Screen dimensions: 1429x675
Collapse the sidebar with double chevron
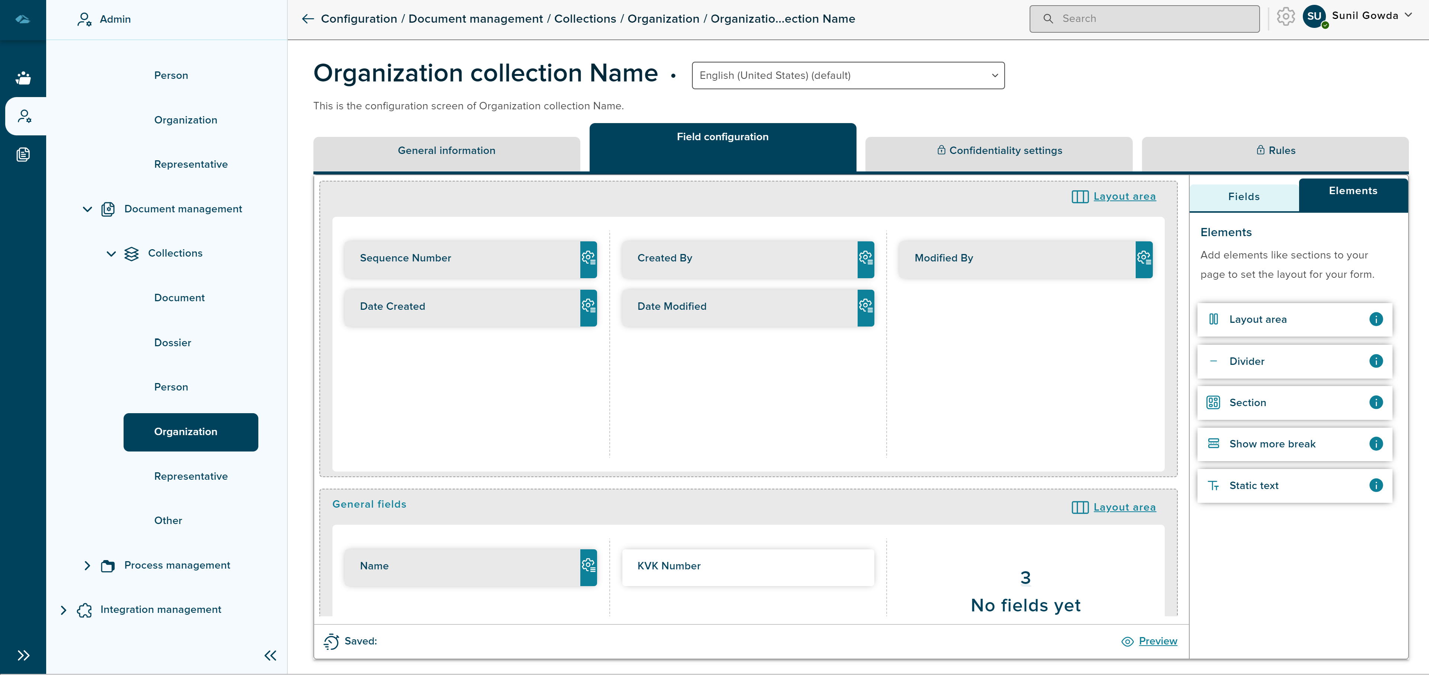pyautogui.click(x=270, y=656)
